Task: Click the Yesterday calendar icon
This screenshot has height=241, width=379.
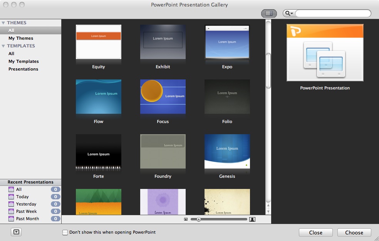Action: click(11, 204)
